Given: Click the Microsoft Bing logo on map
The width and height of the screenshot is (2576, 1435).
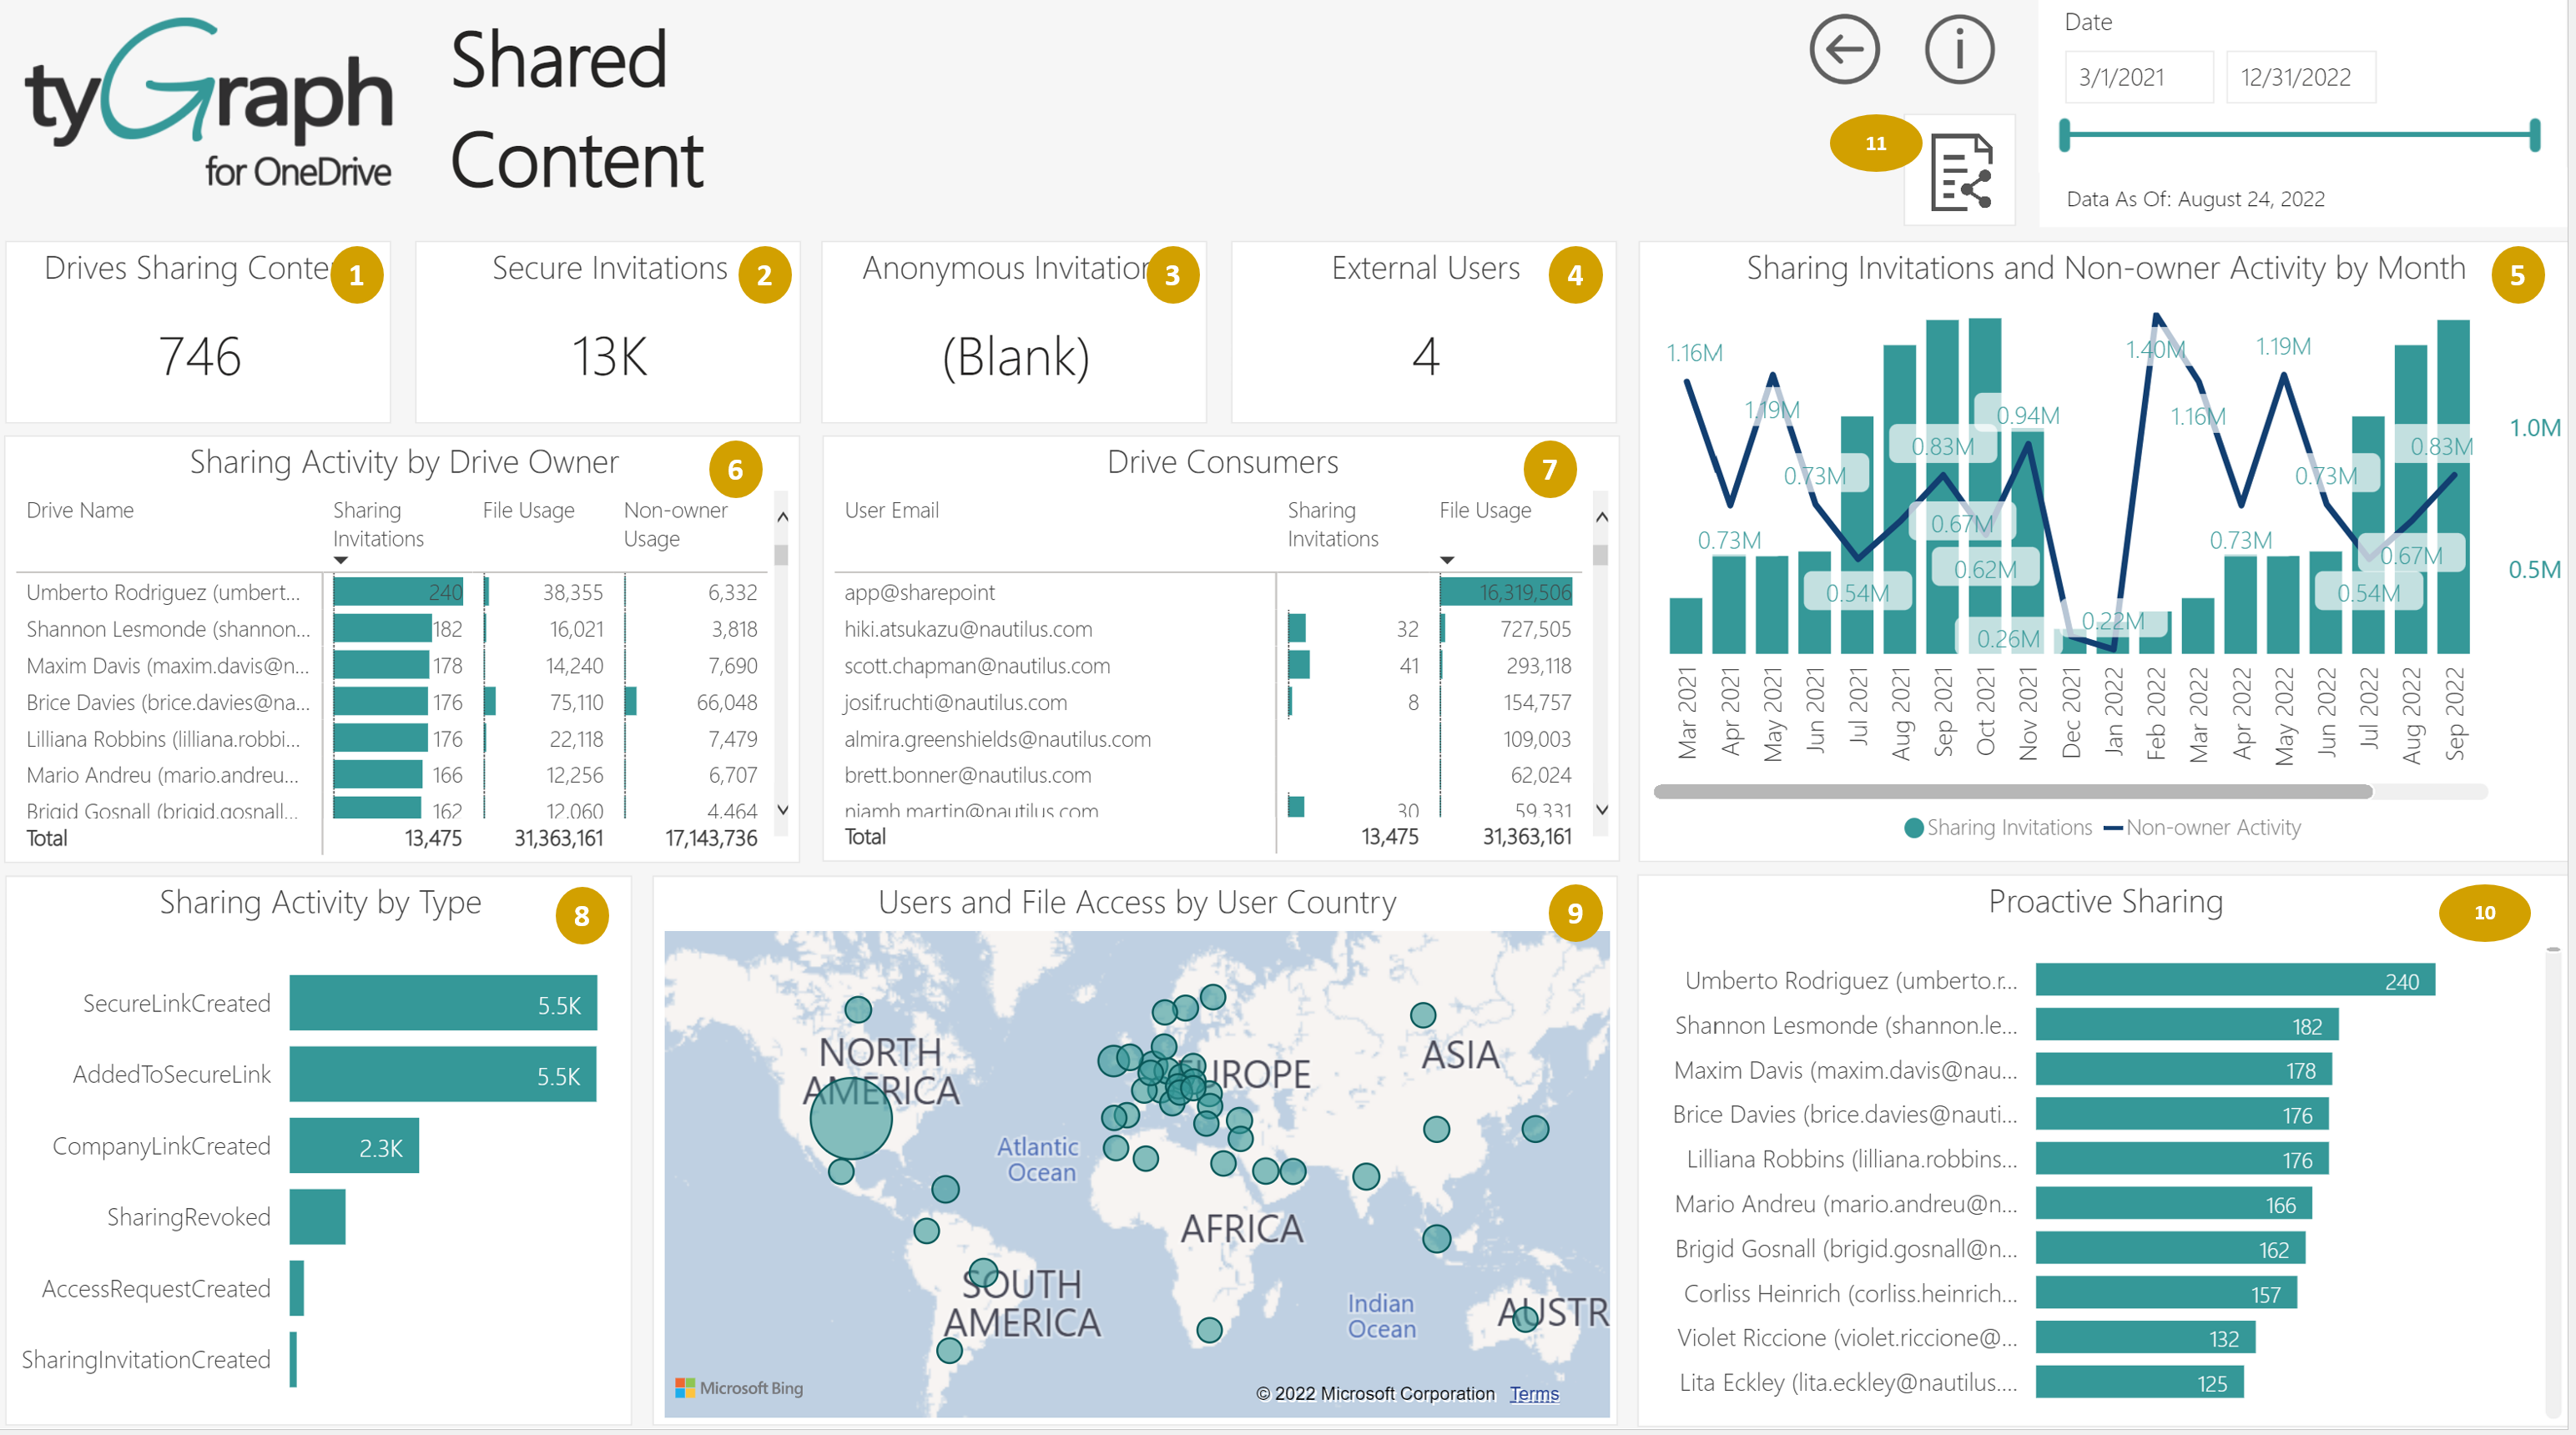Looking at the screenshot, I should [739, 1388].
